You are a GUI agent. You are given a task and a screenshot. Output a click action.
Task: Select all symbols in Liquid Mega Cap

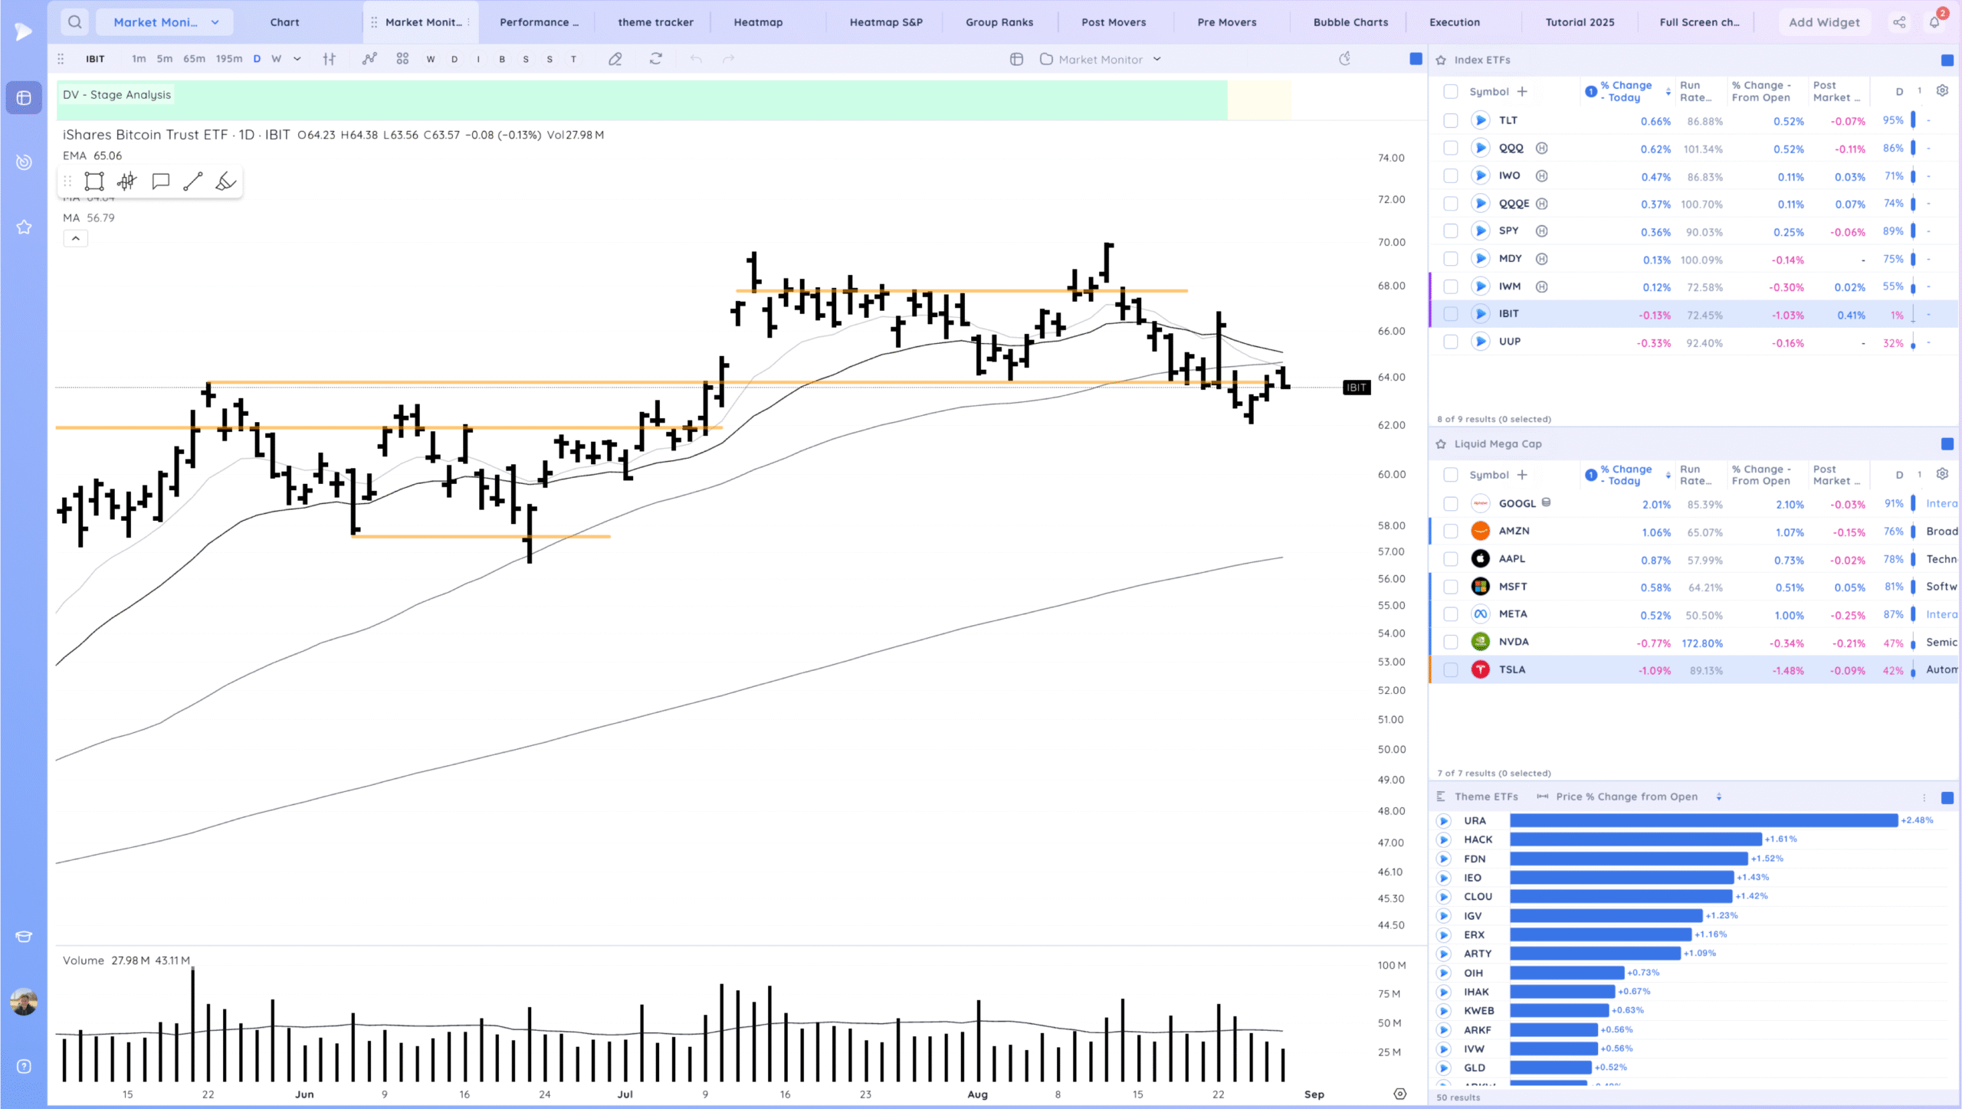(1450, 475)
